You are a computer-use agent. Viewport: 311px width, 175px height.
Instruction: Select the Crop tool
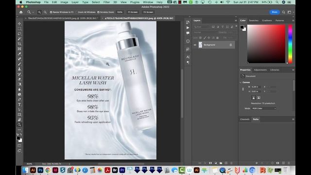click(x=19, y=44)
